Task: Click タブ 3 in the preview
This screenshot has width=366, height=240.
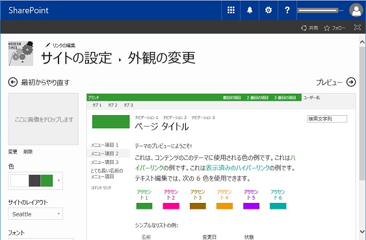Action: tap(128, 105)
